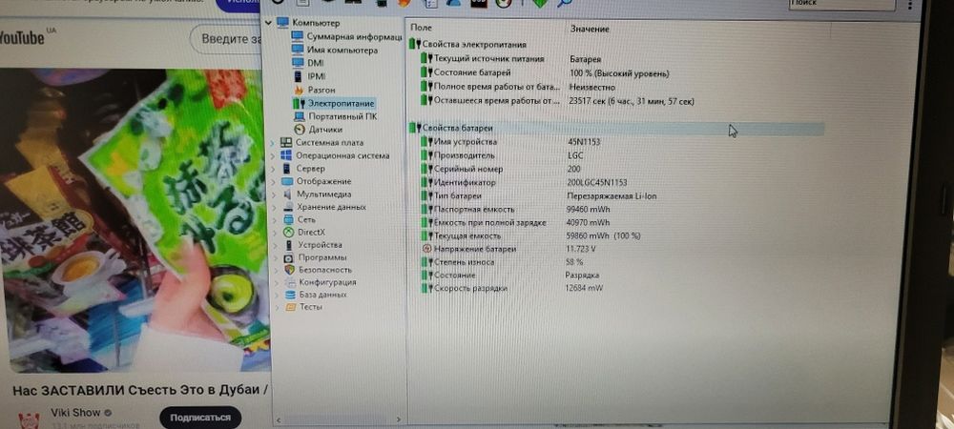954x429 pixels.
Task: Select the Сеть network icon
Action: [x=289, y=219]
